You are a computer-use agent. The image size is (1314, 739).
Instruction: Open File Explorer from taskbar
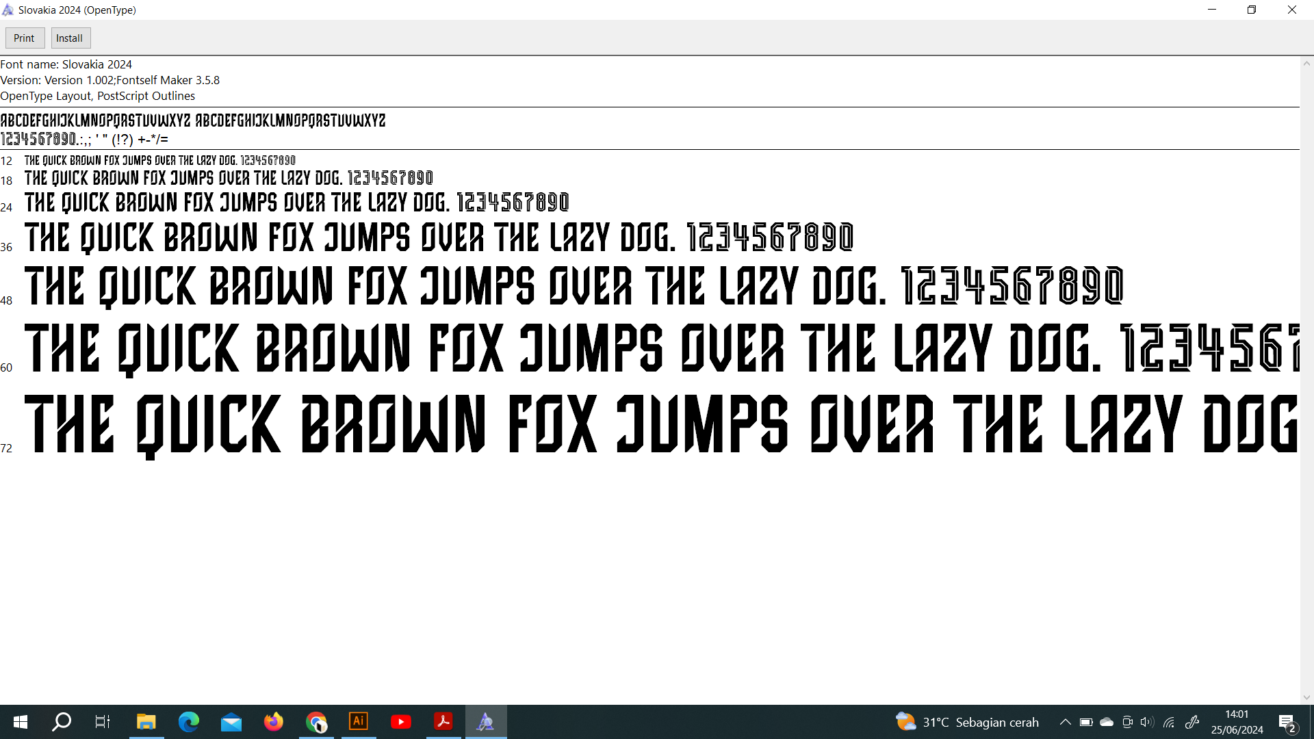pos(146,722)
